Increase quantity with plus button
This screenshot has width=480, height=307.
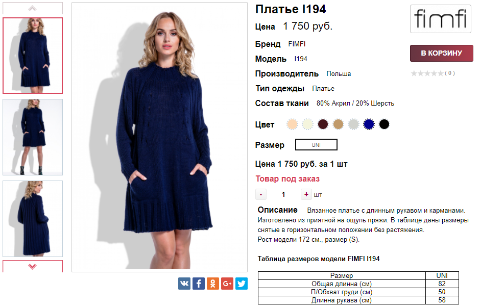(306, 194)
